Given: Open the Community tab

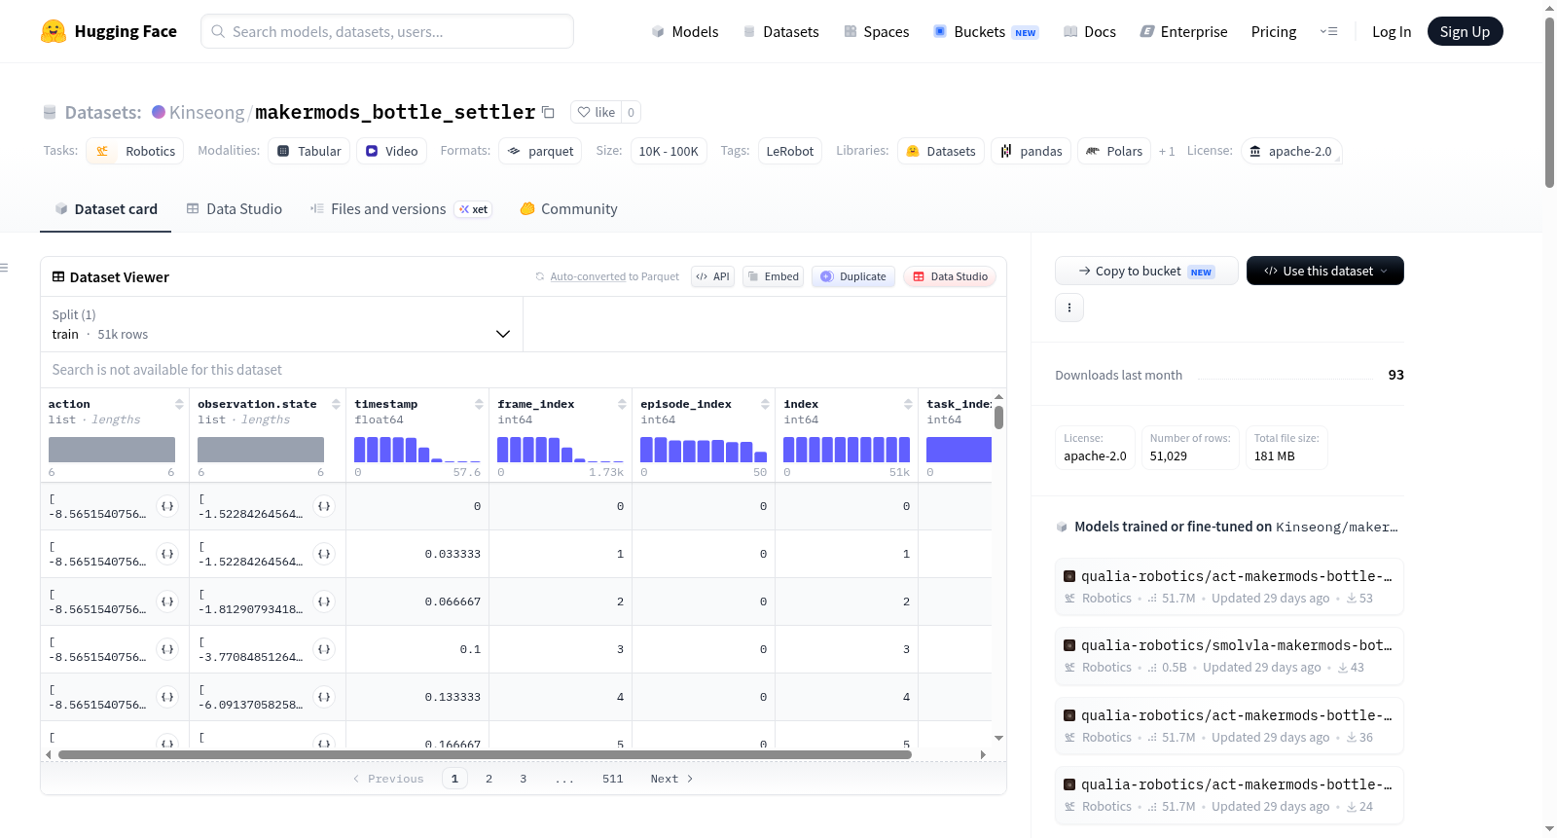Looking at the screenshot, I should 569,209.
